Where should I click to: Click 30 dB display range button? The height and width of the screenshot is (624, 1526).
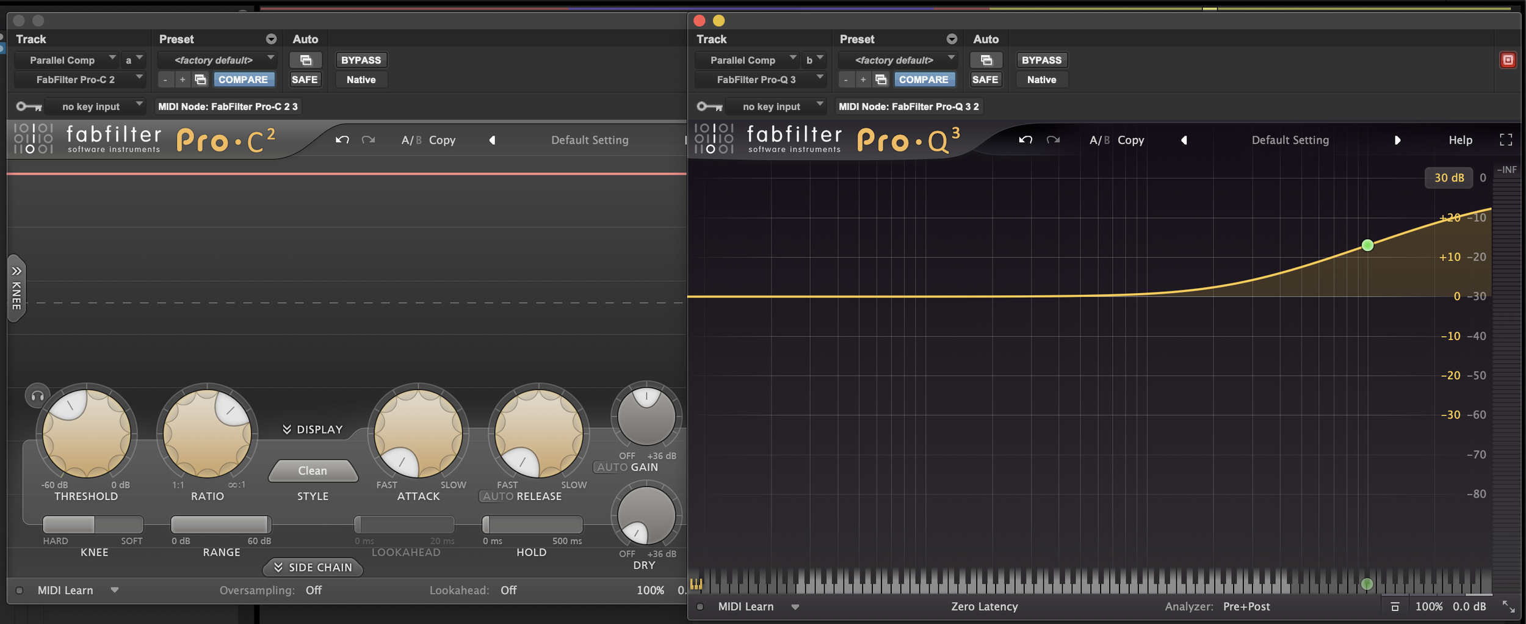pyautogui.click(x=1448, y=178)
